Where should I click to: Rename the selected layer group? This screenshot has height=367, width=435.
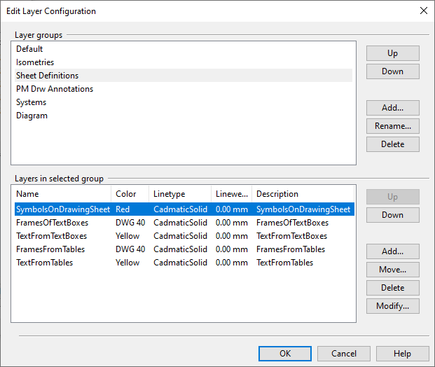392,126
